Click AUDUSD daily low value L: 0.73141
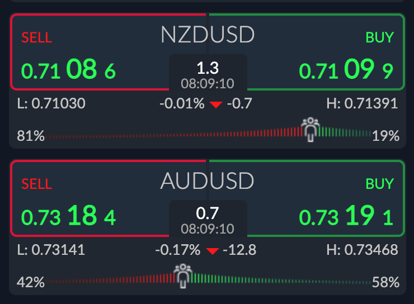Screen dimensions: 414x304 pyautogui.click(x=51, y=249)
